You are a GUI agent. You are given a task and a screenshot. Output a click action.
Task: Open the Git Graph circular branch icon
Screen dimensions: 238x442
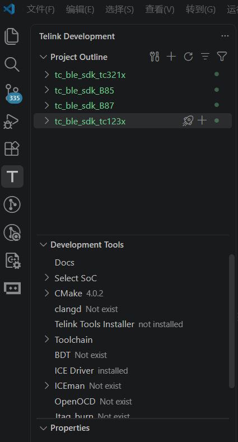(12, 204)
